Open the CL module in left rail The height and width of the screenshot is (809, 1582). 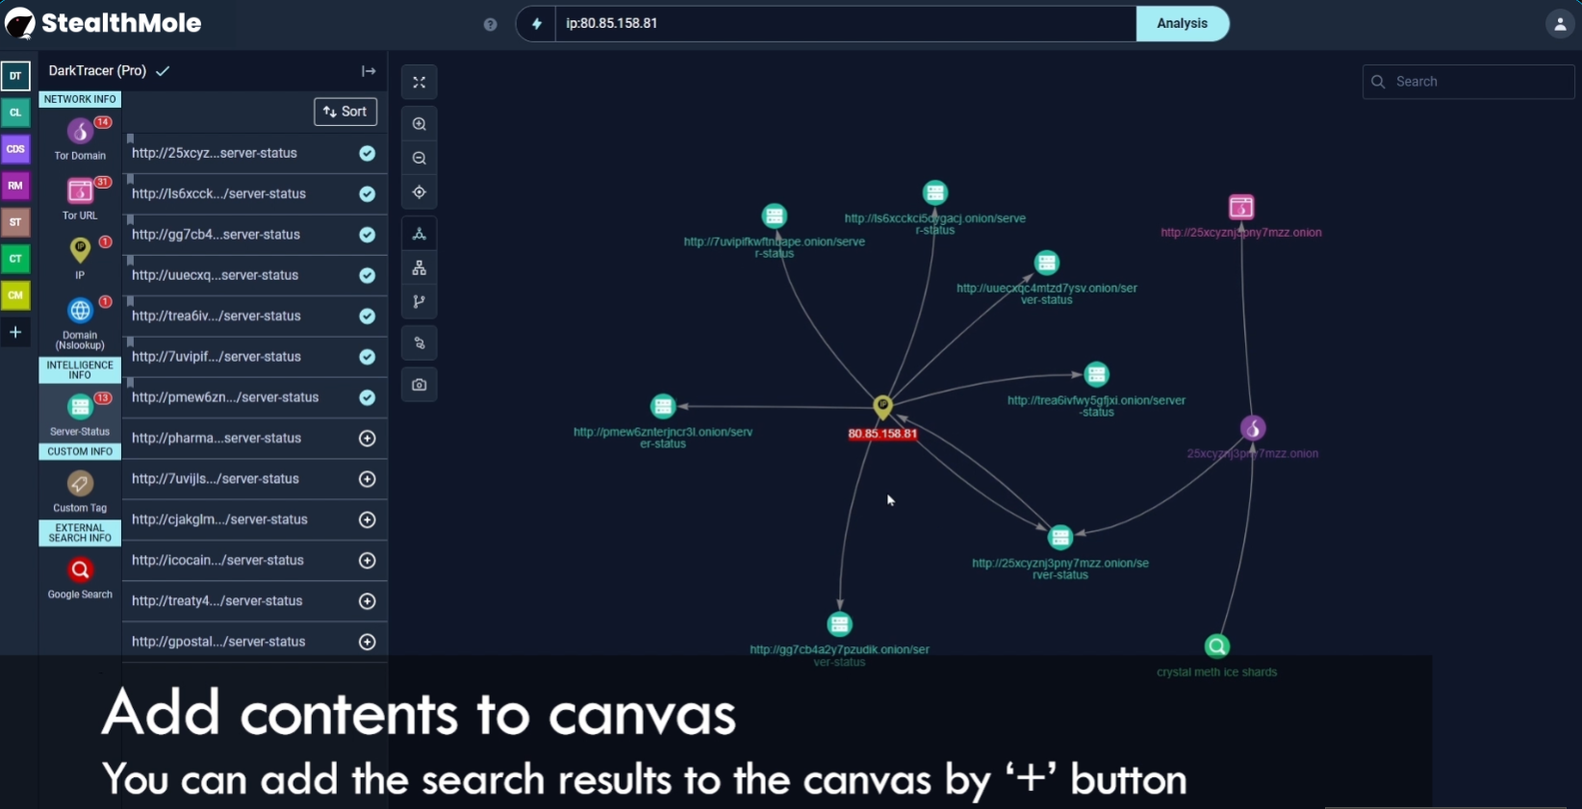tap(15, 113)
